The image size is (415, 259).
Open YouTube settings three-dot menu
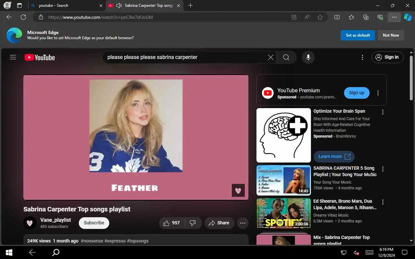[362, 57]
